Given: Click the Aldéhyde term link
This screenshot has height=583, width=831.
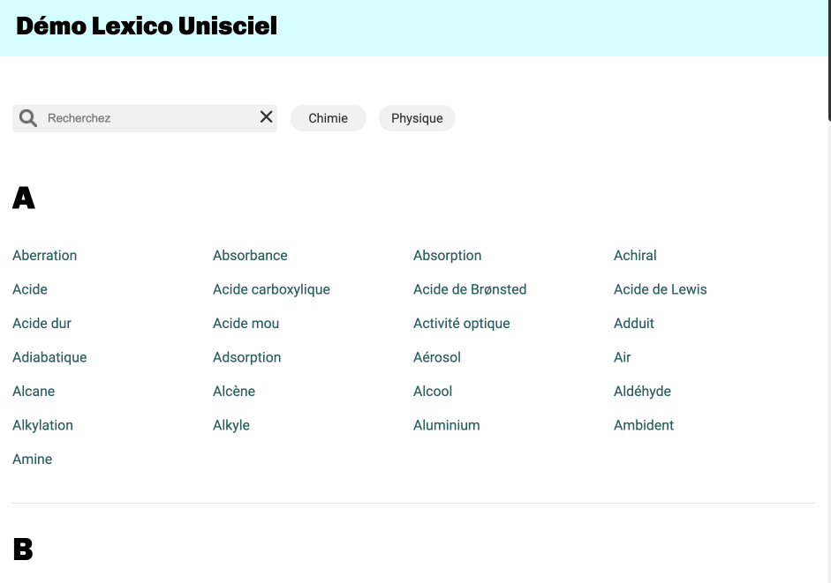Looking at the screenshot, I should pos(642,391).
